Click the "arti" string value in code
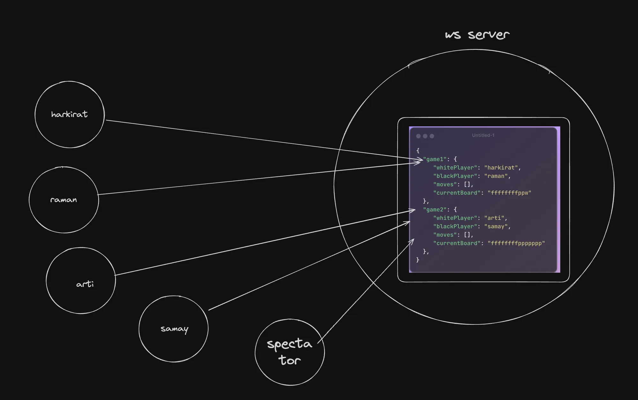638x400 pixels. [494, 218]
